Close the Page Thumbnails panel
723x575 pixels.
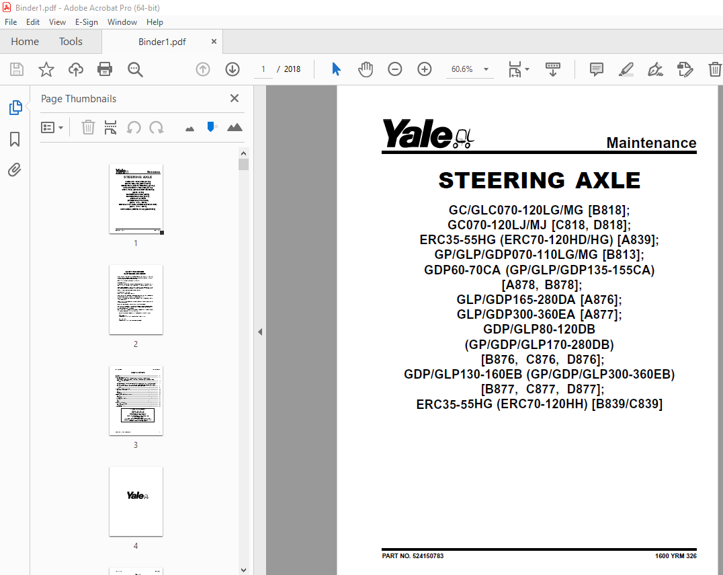coord(235,98)
